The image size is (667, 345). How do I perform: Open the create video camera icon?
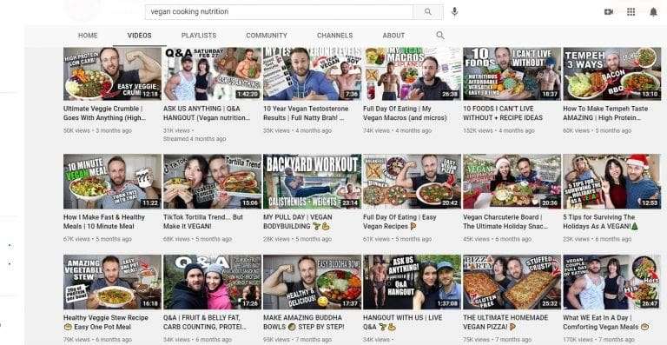click(x=609, y=12)
